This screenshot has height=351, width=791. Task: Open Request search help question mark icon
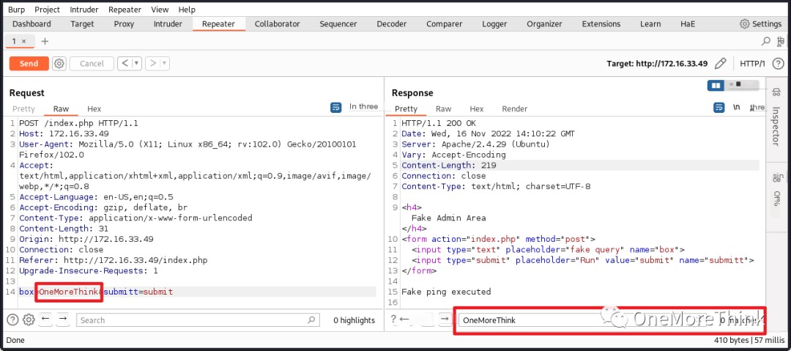point(13,319)
